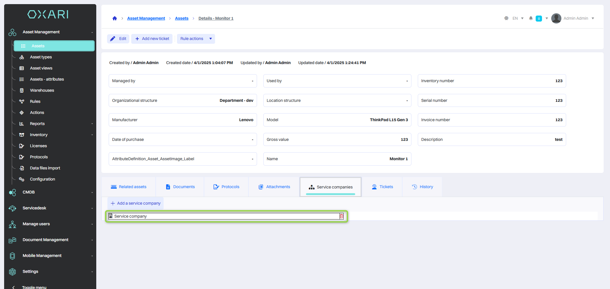
Task: Click Add a service company
Action: [136, 203]
